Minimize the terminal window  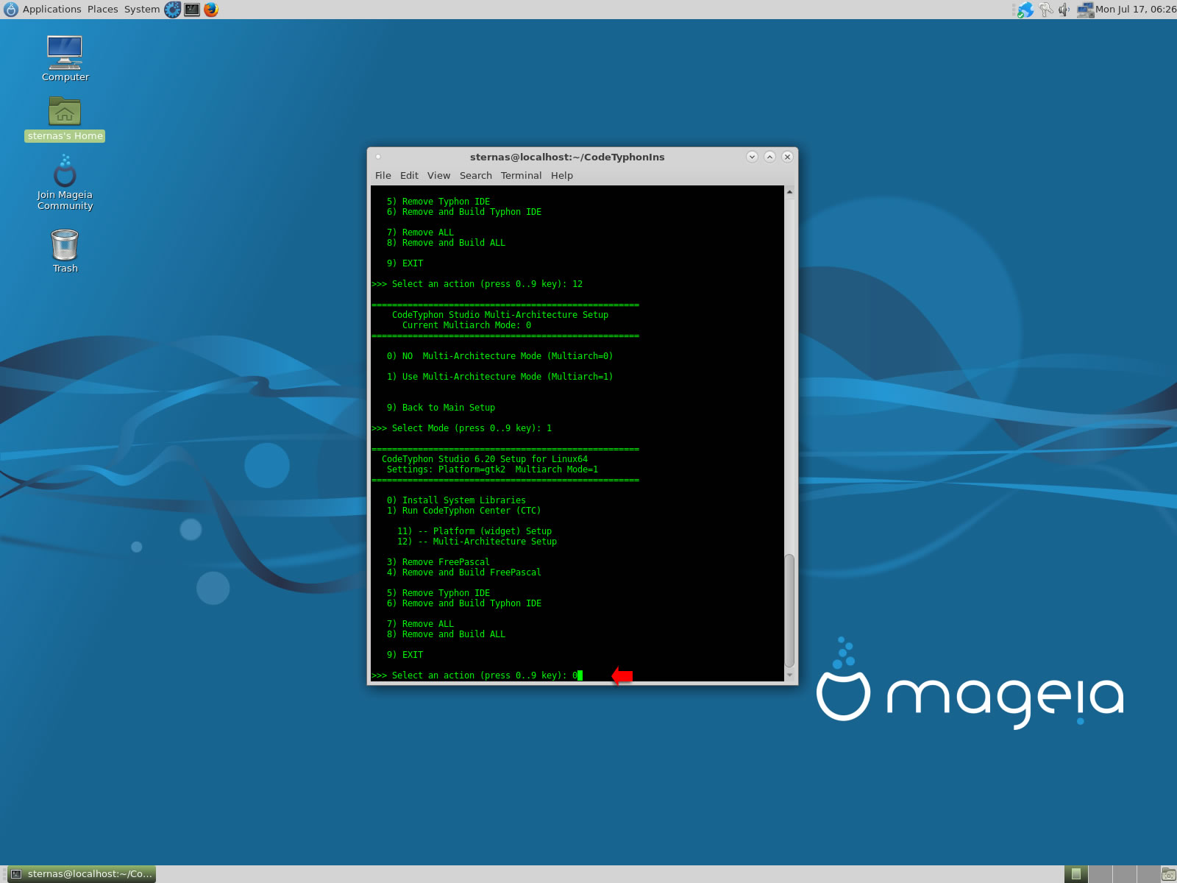752,157
